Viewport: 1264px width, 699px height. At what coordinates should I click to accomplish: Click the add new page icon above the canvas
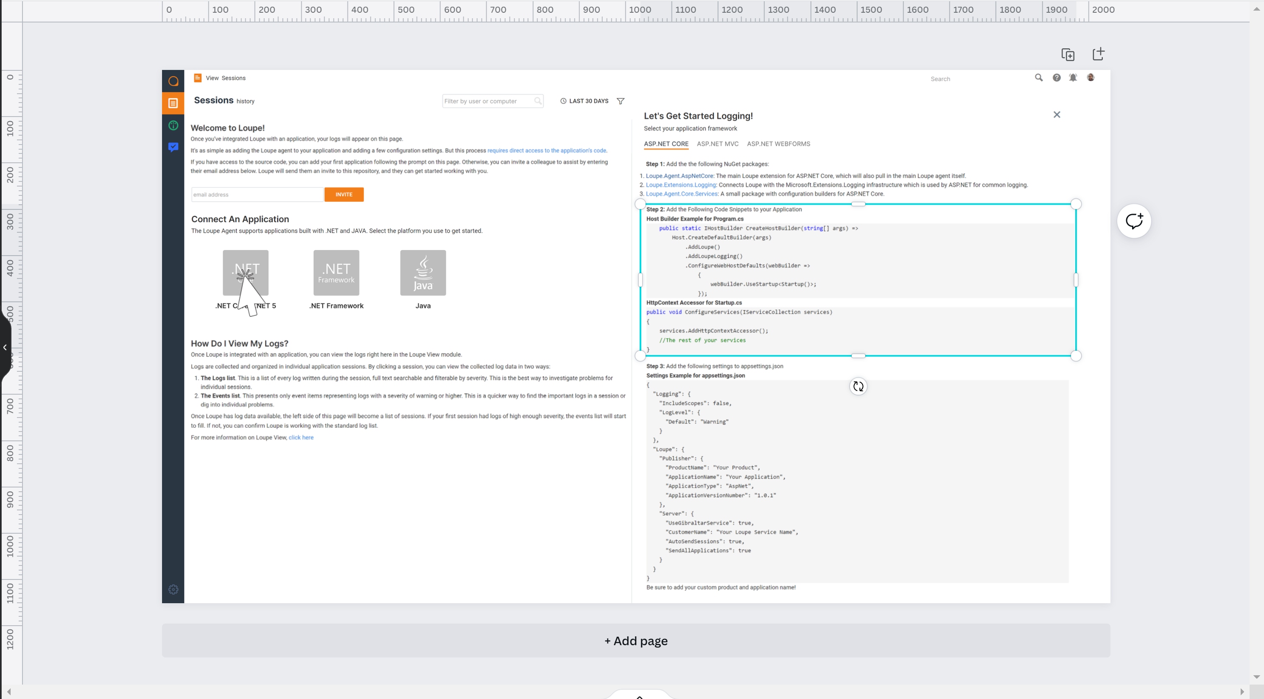point(1098,54)
